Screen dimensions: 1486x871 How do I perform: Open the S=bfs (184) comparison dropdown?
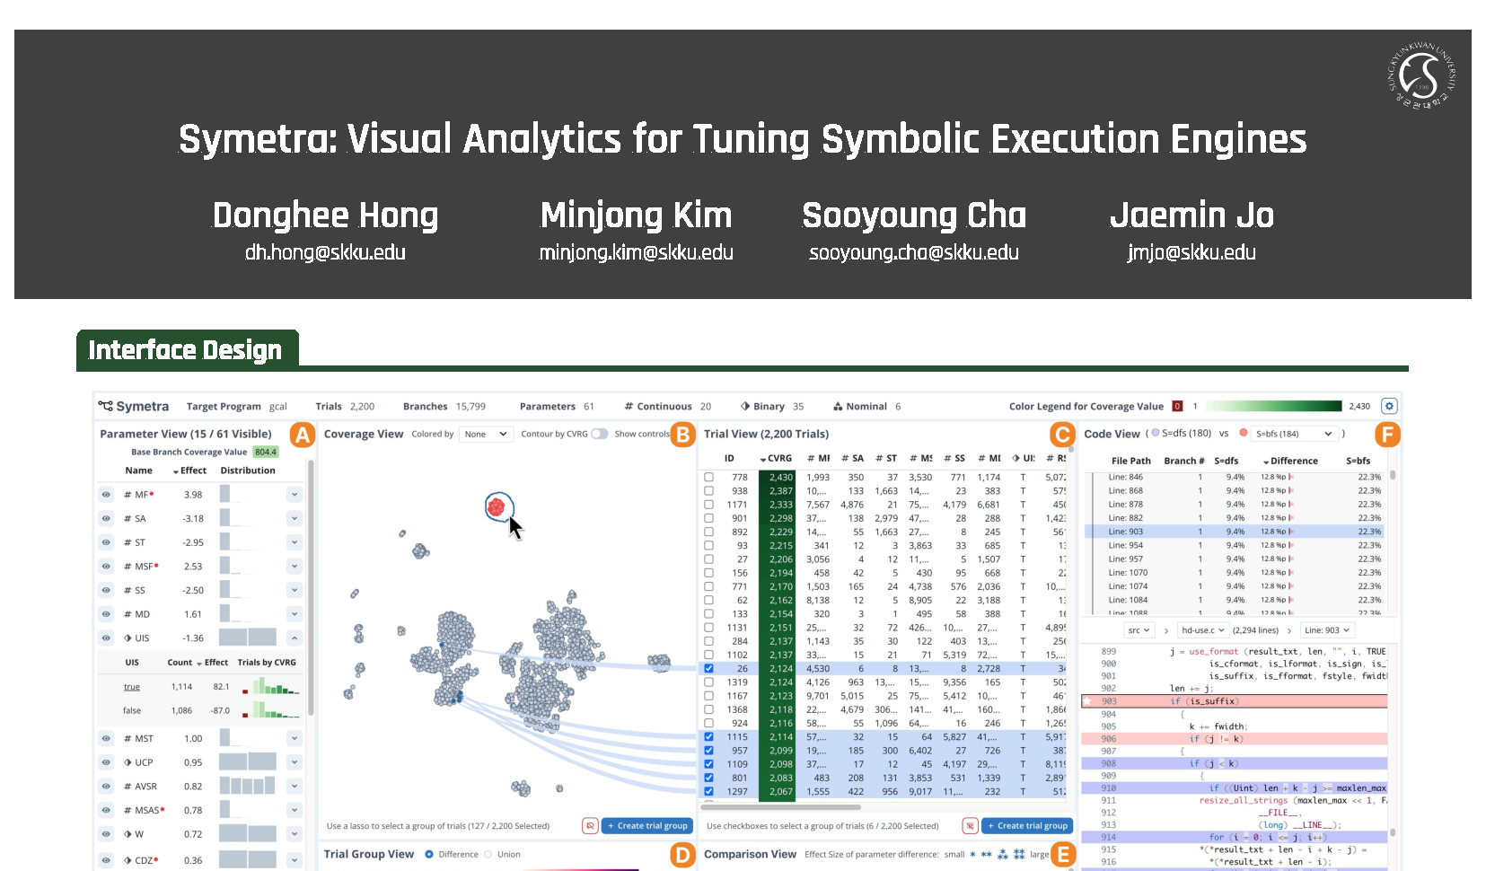point(1294,434)
